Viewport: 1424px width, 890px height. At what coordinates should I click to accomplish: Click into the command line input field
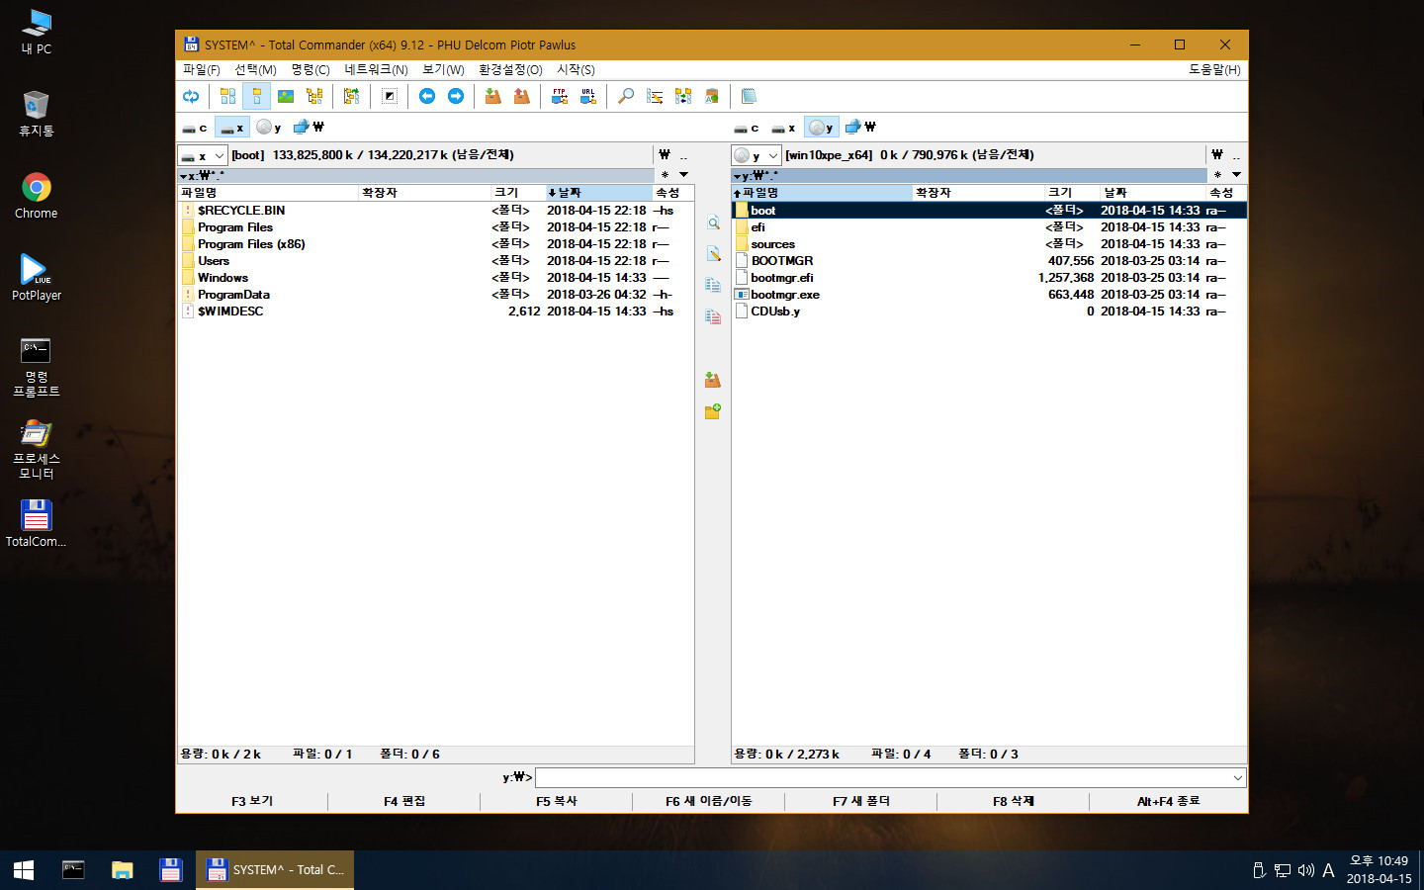882,778
